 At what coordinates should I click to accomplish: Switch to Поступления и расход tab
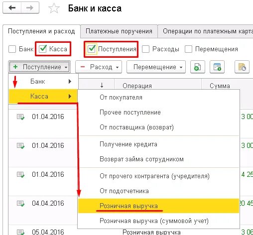click(x=41, y=31)
